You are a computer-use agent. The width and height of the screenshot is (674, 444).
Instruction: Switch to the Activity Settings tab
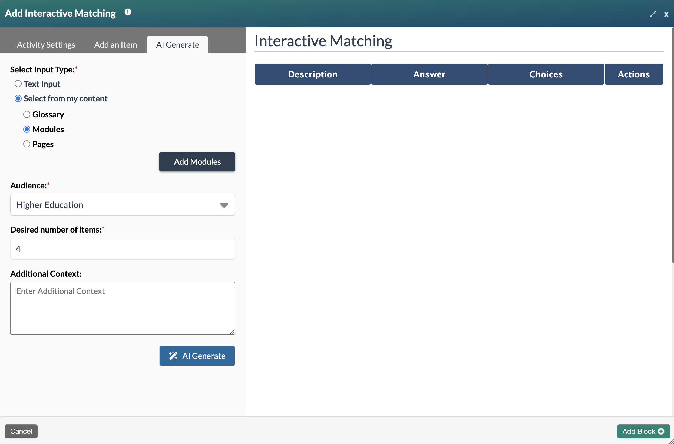46,45
